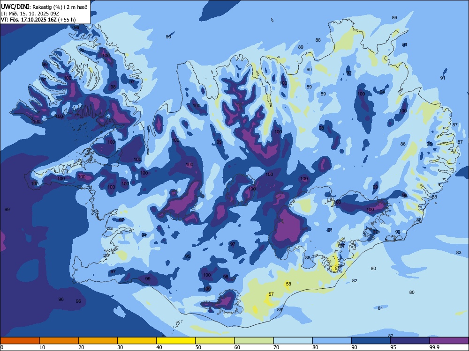Select the medium blue 80–90 legend swatch
Viewport: 469px width, 351px height.
pos(332,341)
